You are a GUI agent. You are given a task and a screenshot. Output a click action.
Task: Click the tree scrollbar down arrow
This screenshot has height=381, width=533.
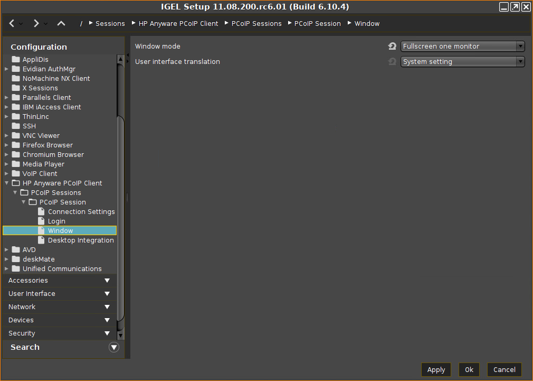120,335
